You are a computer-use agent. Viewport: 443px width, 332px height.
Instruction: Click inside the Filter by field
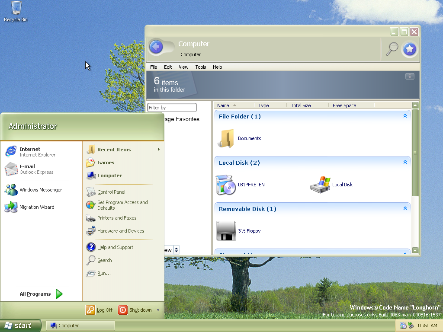(172, 108)
